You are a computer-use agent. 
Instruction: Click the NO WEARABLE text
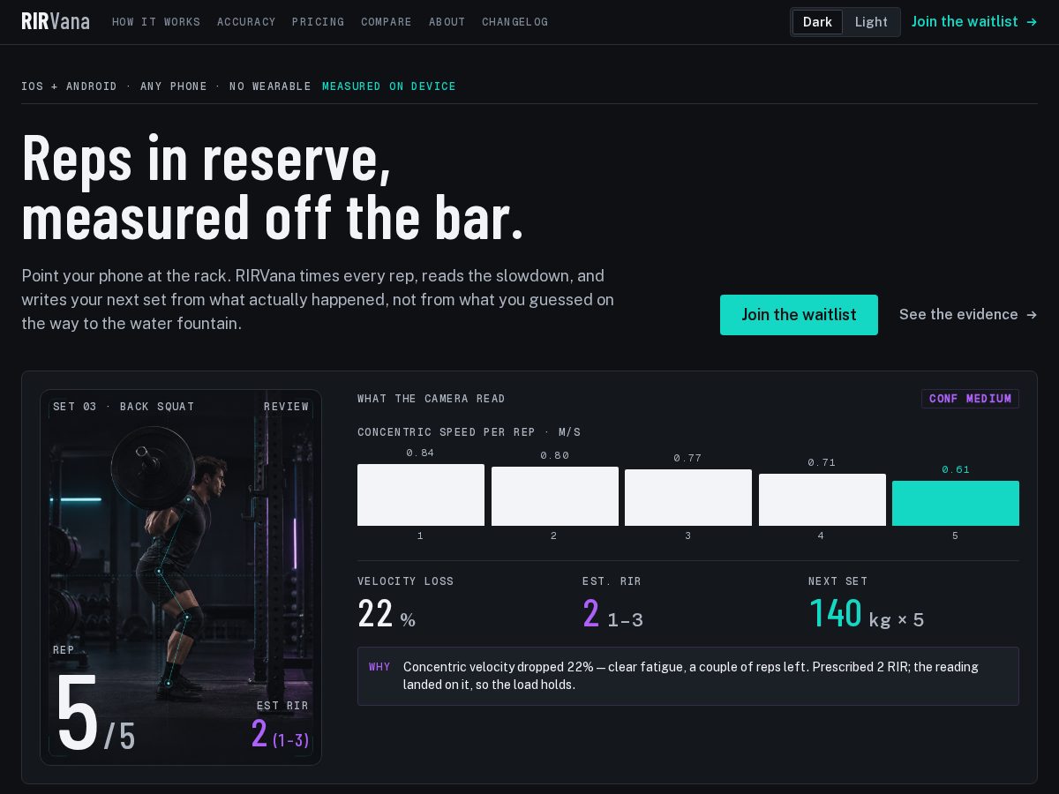pyautogui.click(x=270, y=86)
